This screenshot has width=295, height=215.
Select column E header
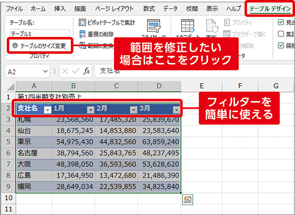[x=202, y=86]
